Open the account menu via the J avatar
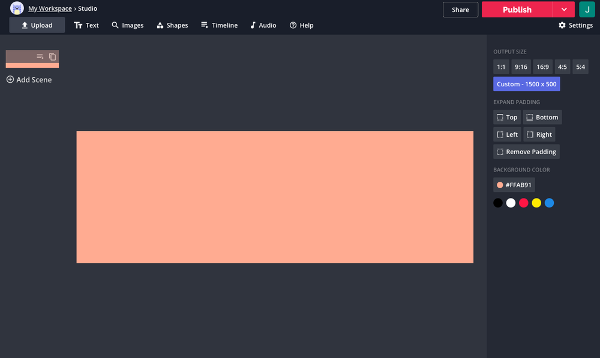The height and width of the screenshot is (358, 600). pyautogui.click(x=587, y=10)
